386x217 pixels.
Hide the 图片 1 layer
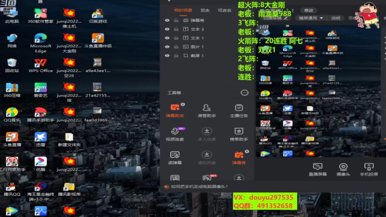167,47
